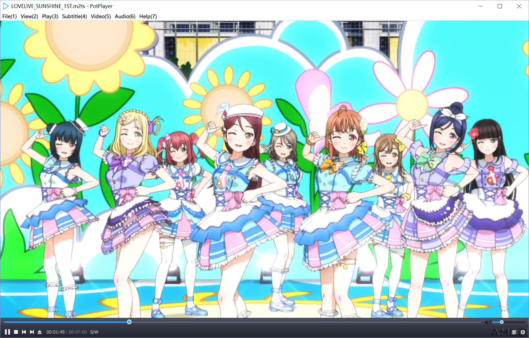This screenshot has height=338, width=529.
Task: Pause the video playback
Action: coord(7,332)
